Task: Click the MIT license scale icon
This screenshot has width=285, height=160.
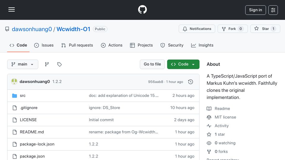Action: 209,117
